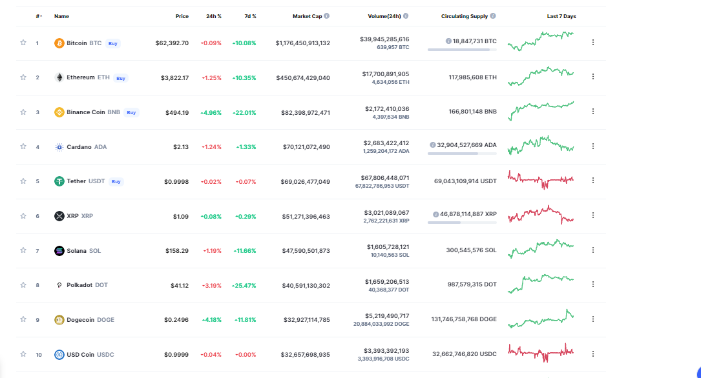
Task: Click the Market Cap info icon
Action: (x=327, y=16)
